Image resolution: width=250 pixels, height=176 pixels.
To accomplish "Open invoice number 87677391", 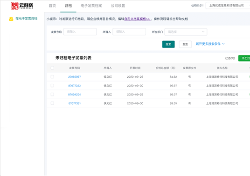I will (x=75, y=103).
